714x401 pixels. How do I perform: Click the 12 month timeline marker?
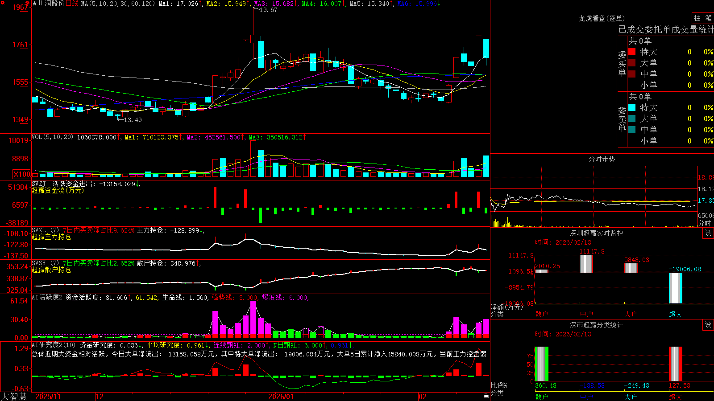tap(100, 397)
